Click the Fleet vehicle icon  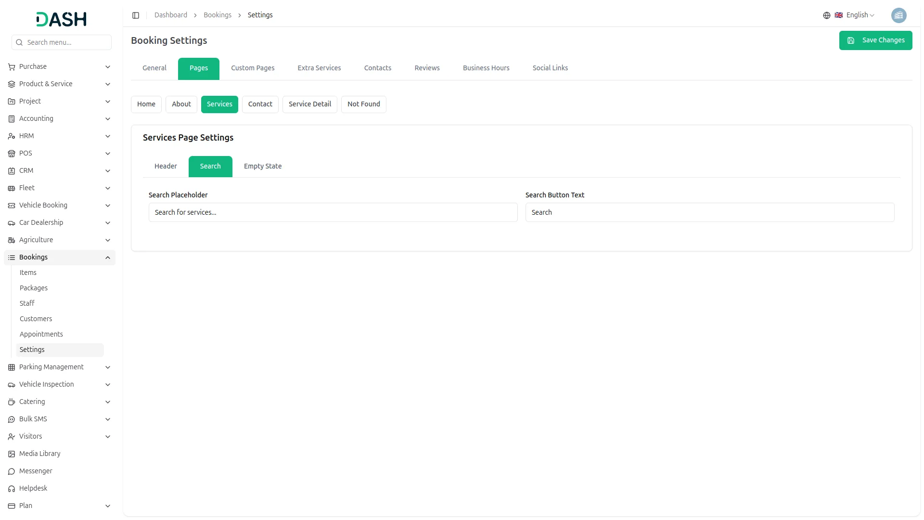pos(12,188)
